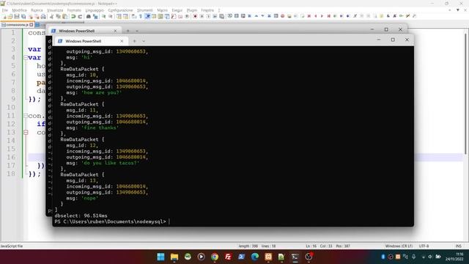Click the Replace toolbar icon

[x=95, y=16]
